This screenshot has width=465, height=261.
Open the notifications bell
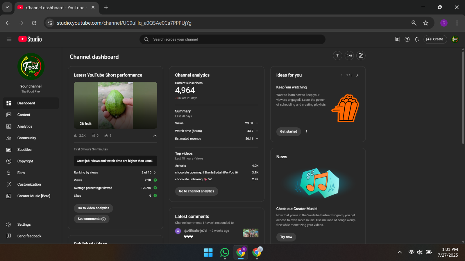[417, 39]
